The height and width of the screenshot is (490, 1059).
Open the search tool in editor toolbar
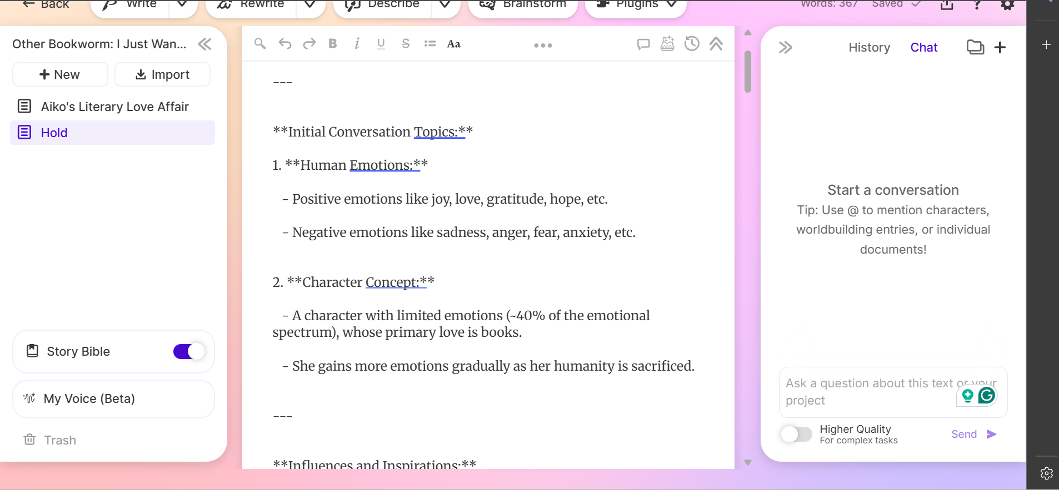tap(259, 43)
